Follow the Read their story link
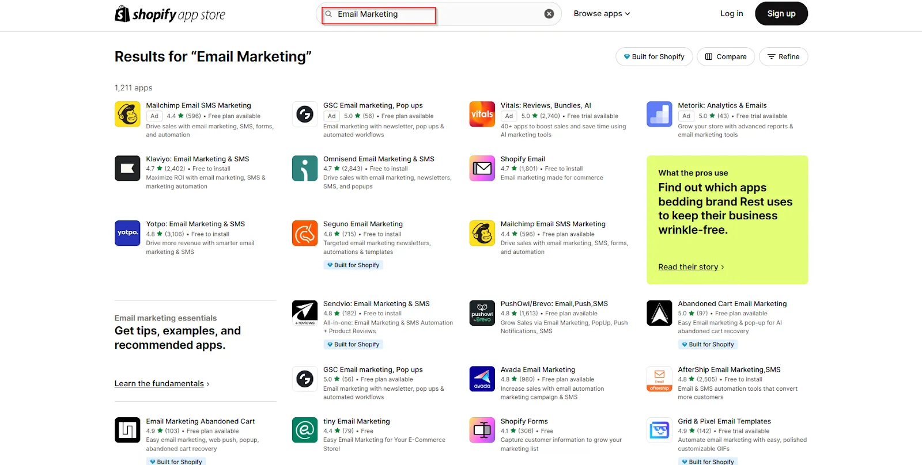The image size is (922, 465). click(691, 267)
